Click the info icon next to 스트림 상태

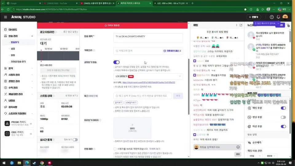tap(53, 96)
